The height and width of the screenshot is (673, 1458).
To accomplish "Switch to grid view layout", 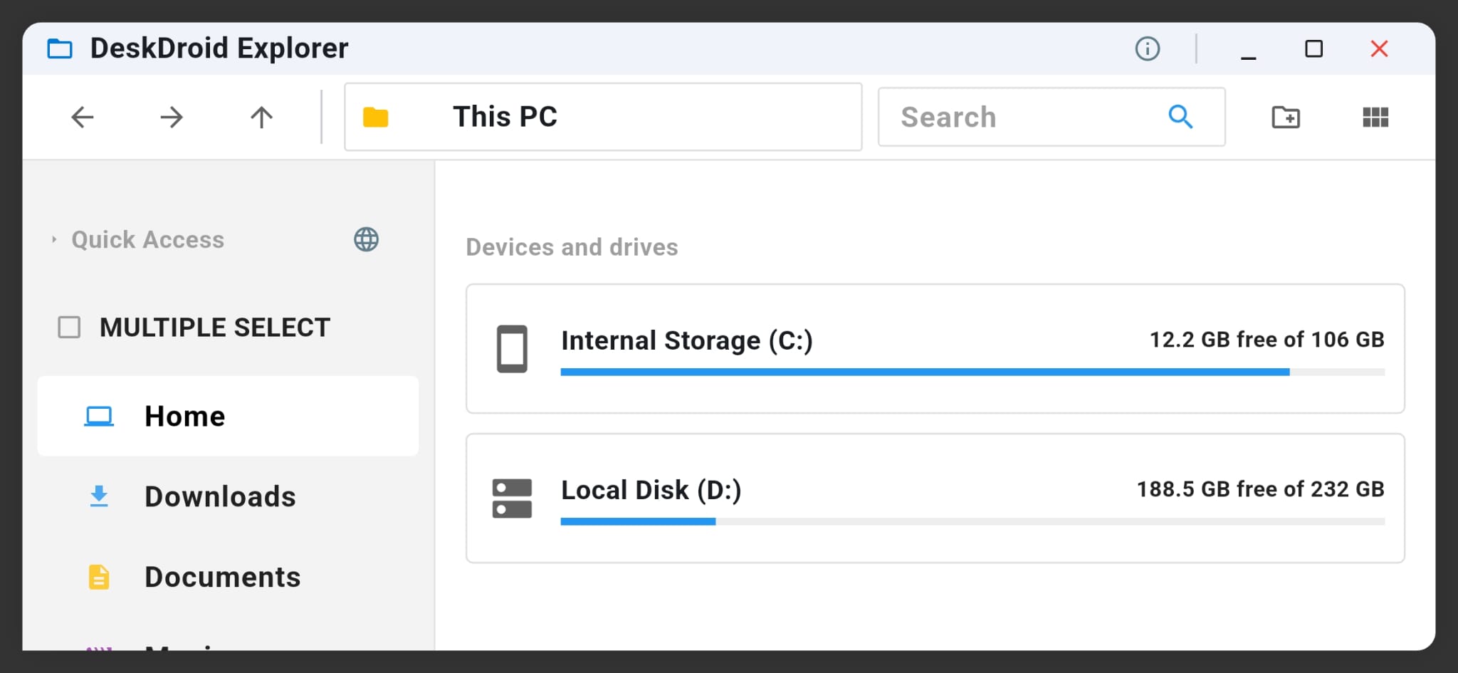I will (x=1375, y=117).
